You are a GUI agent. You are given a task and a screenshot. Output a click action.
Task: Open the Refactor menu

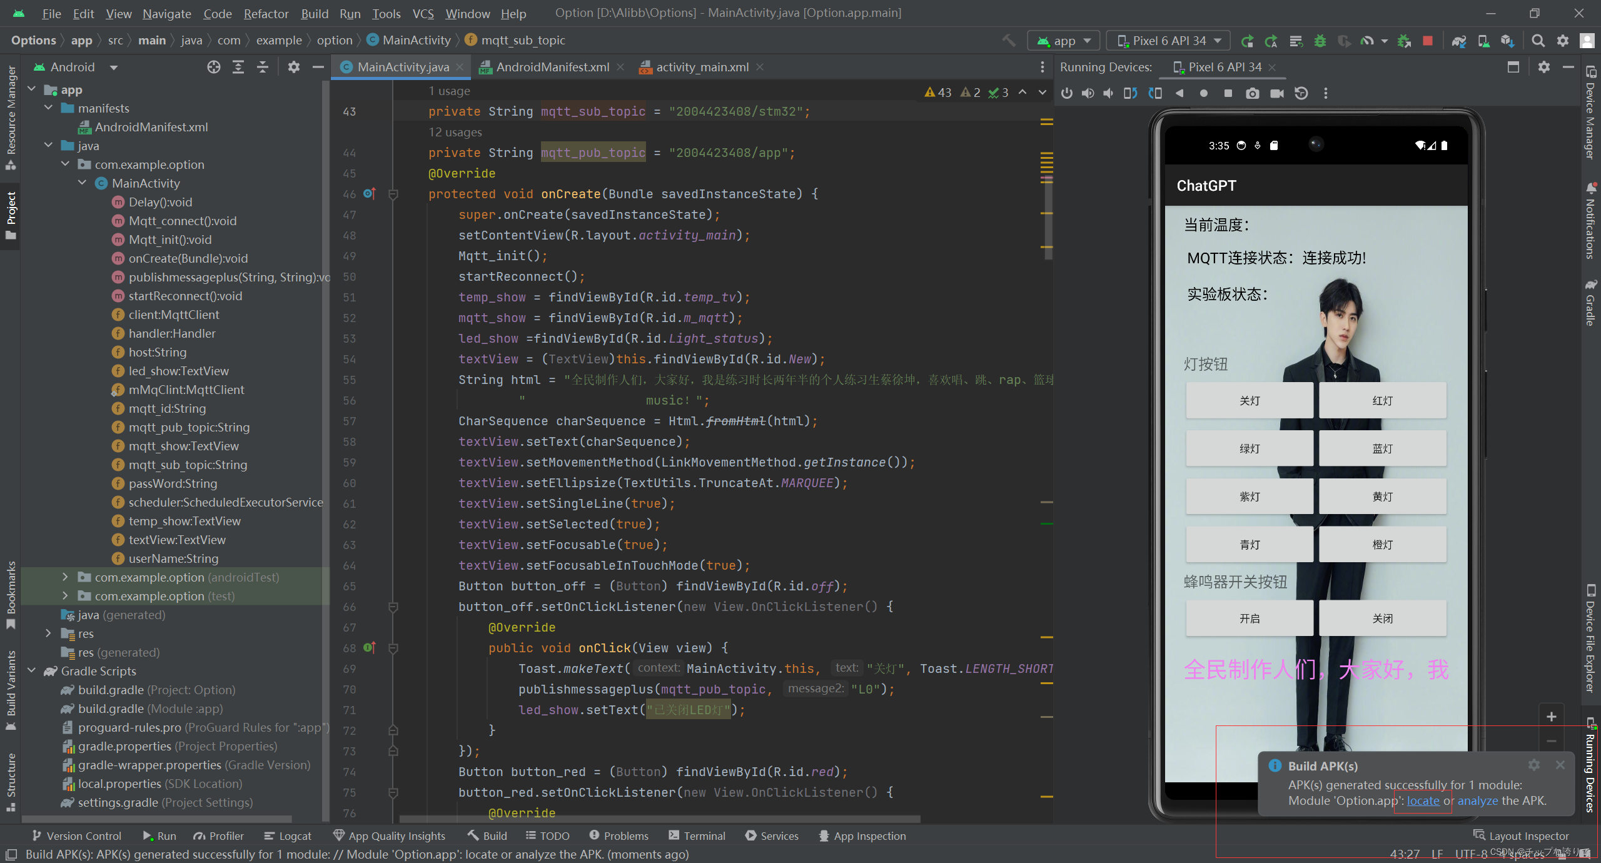[266, 13]
